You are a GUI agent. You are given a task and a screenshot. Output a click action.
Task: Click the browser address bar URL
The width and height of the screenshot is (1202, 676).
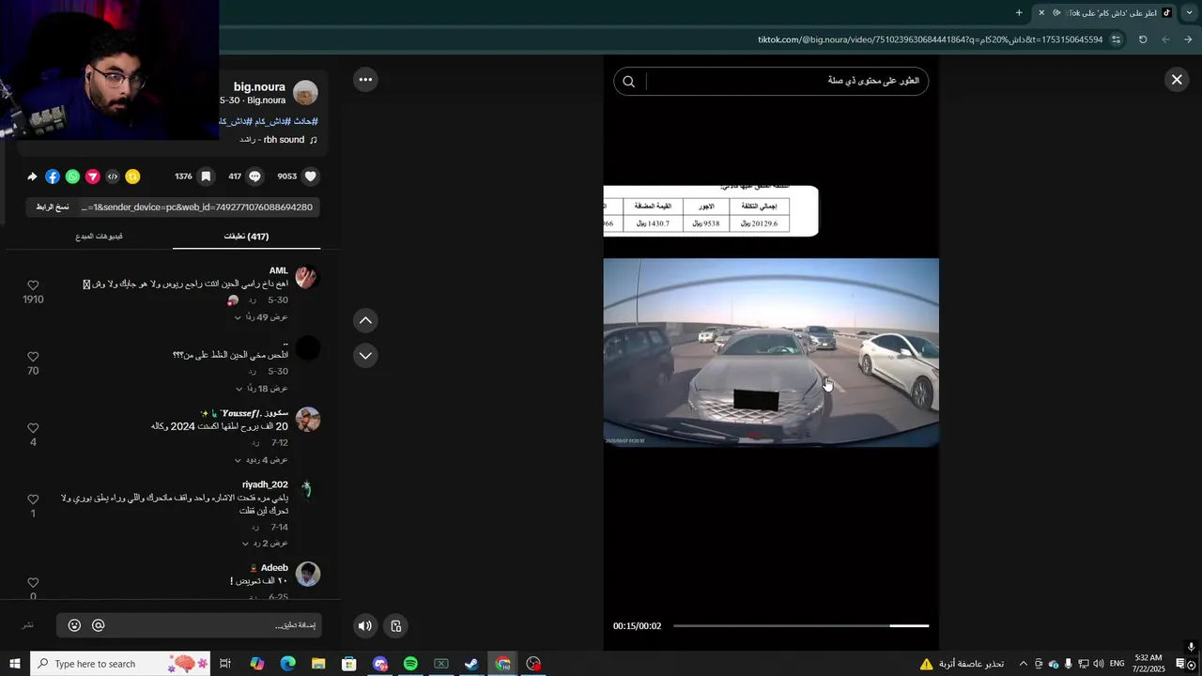930,39
